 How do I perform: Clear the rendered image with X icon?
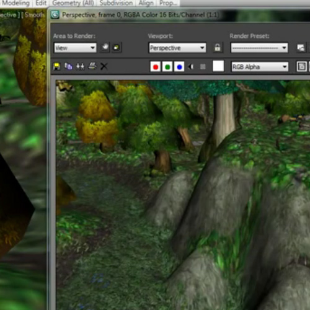(x=104, y=66)
